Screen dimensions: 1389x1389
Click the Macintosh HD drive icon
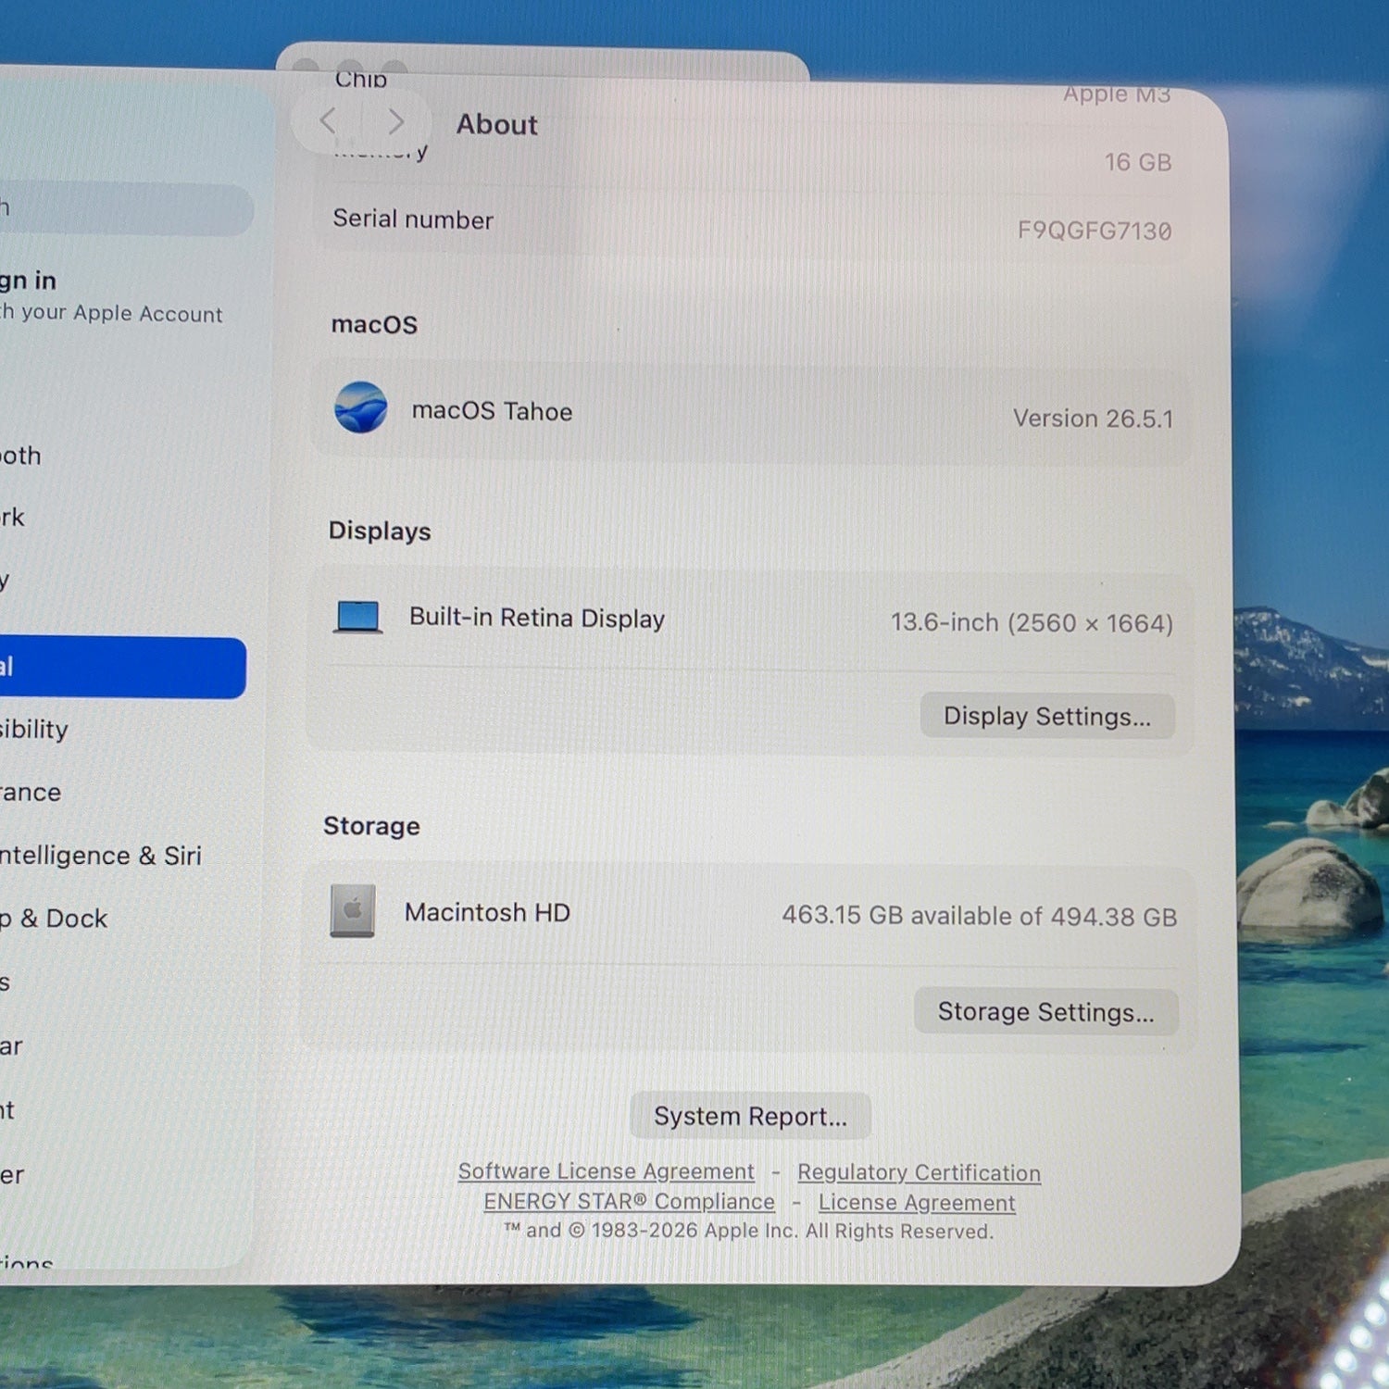coord(353,911)
